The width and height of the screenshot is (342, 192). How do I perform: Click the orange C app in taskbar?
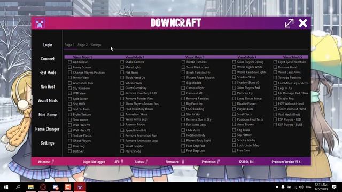point(68,187)
